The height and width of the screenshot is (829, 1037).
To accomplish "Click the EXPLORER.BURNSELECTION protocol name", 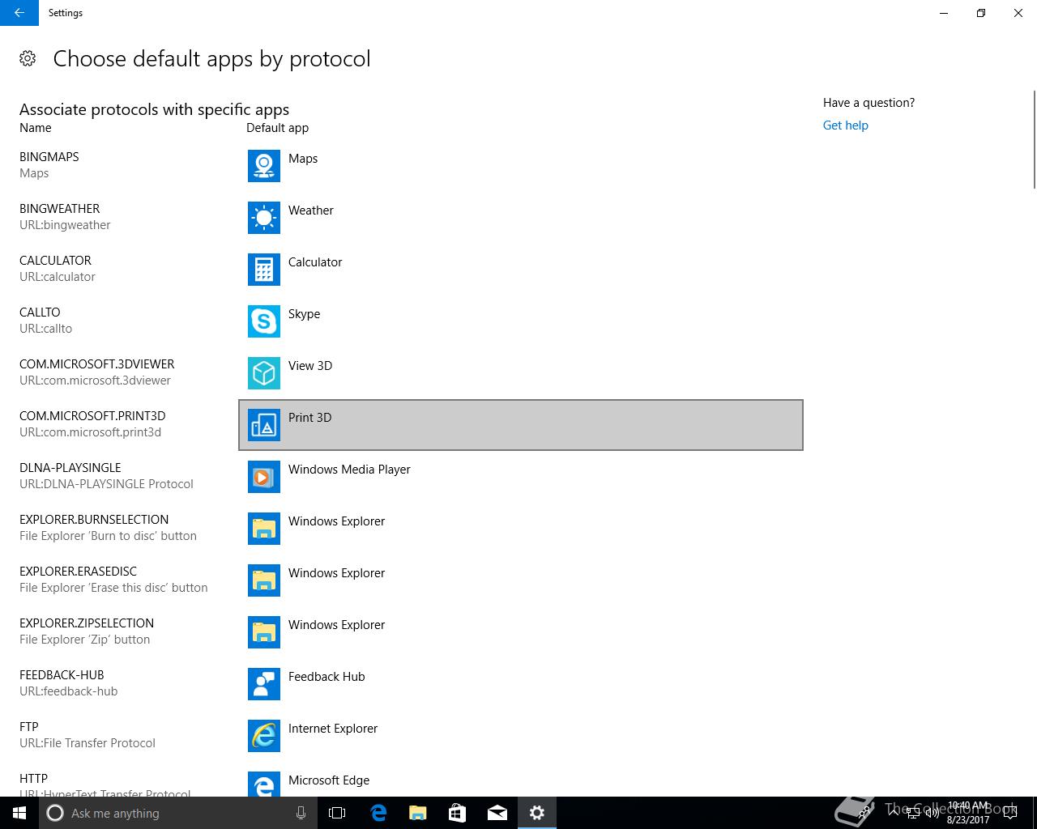I will click(x=94, y=520).
